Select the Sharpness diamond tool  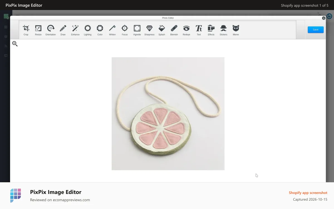tap(149, 30)
